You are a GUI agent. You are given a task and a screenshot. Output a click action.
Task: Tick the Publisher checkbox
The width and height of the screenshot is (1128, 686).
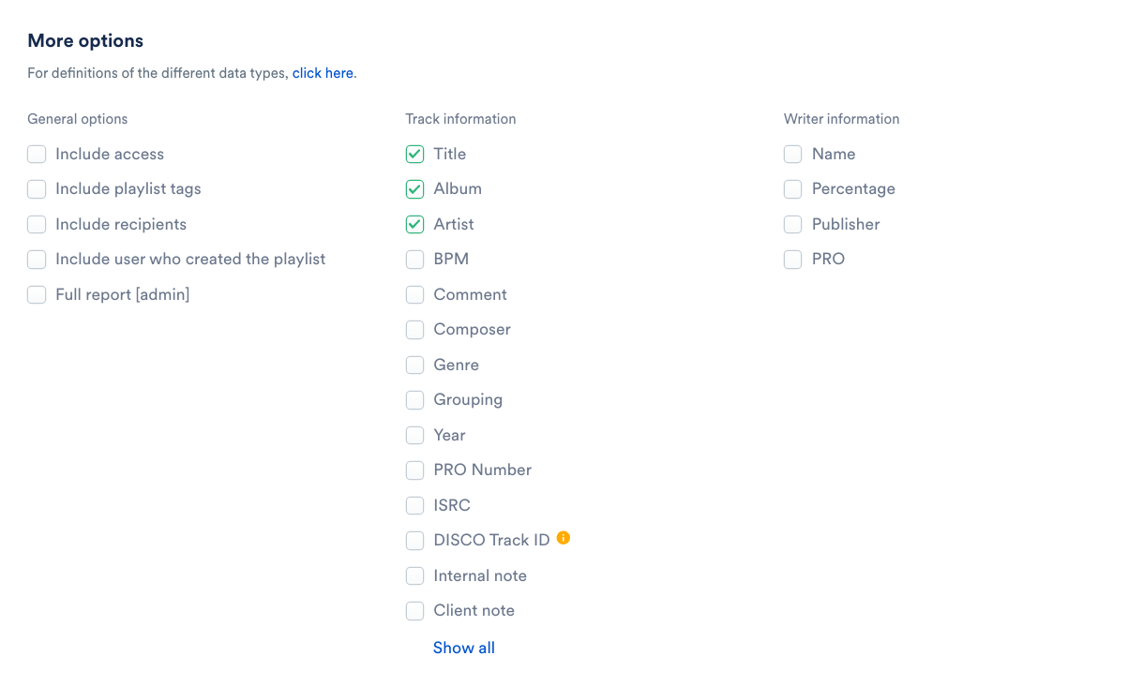[x=793, y=224]
